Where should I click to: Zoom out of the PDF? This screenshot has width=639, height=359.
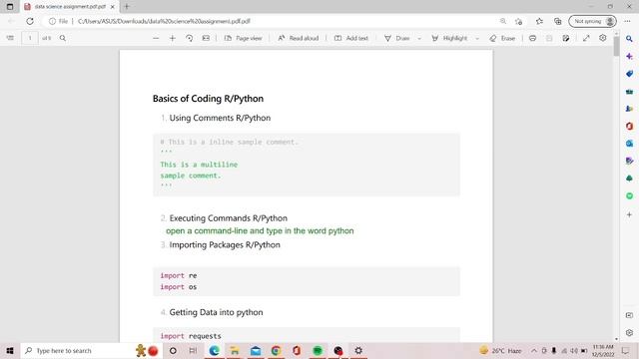(156, 38)
